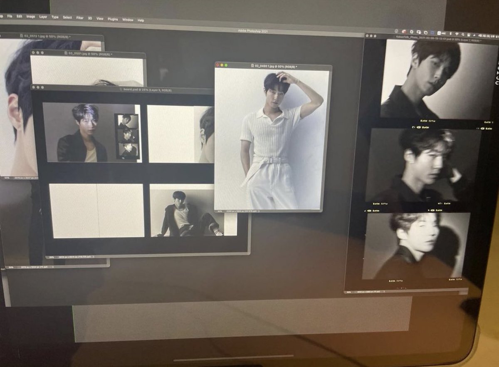Open the Select menu
This screenshot has width=499, height=367.
point(67,18)
